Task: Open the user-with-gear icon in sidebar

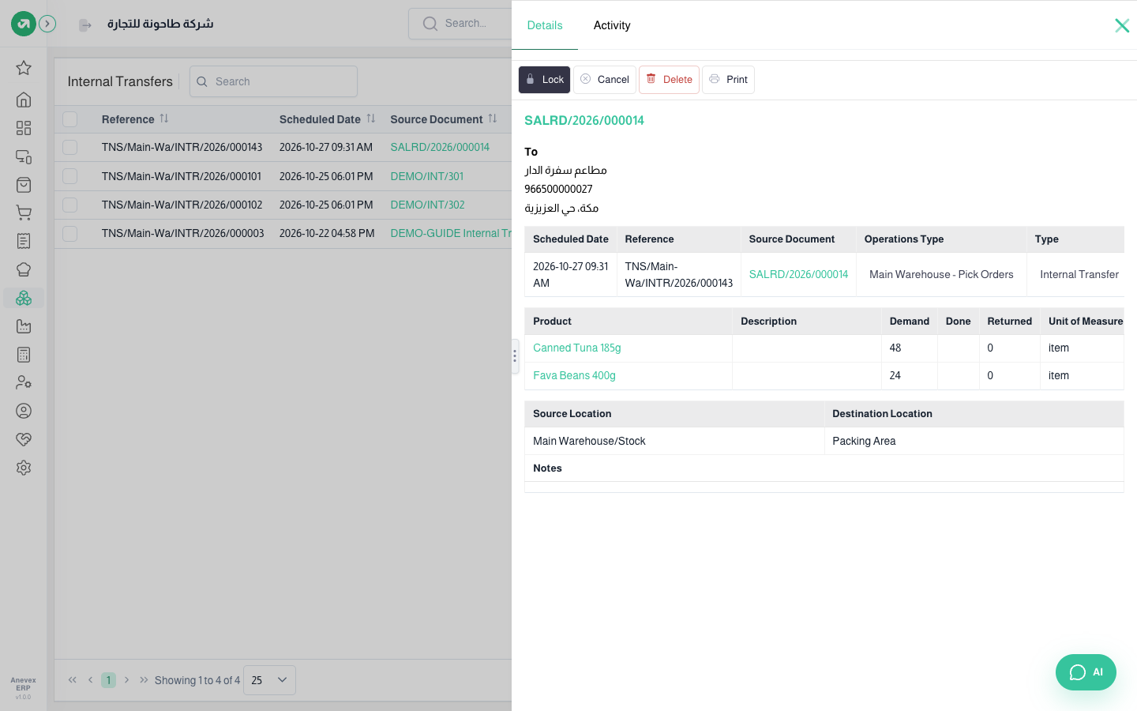Action: (x=24, y=382)
